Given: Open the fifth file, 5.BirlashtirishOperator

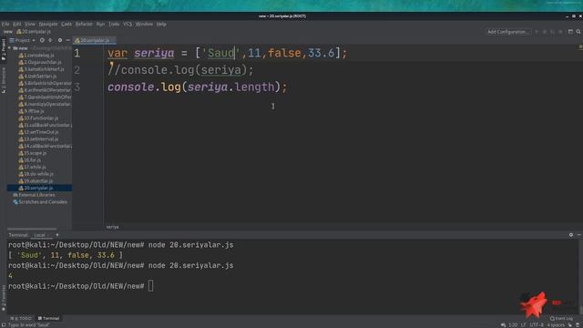Looking at the screenshot, I should [45, 83].
